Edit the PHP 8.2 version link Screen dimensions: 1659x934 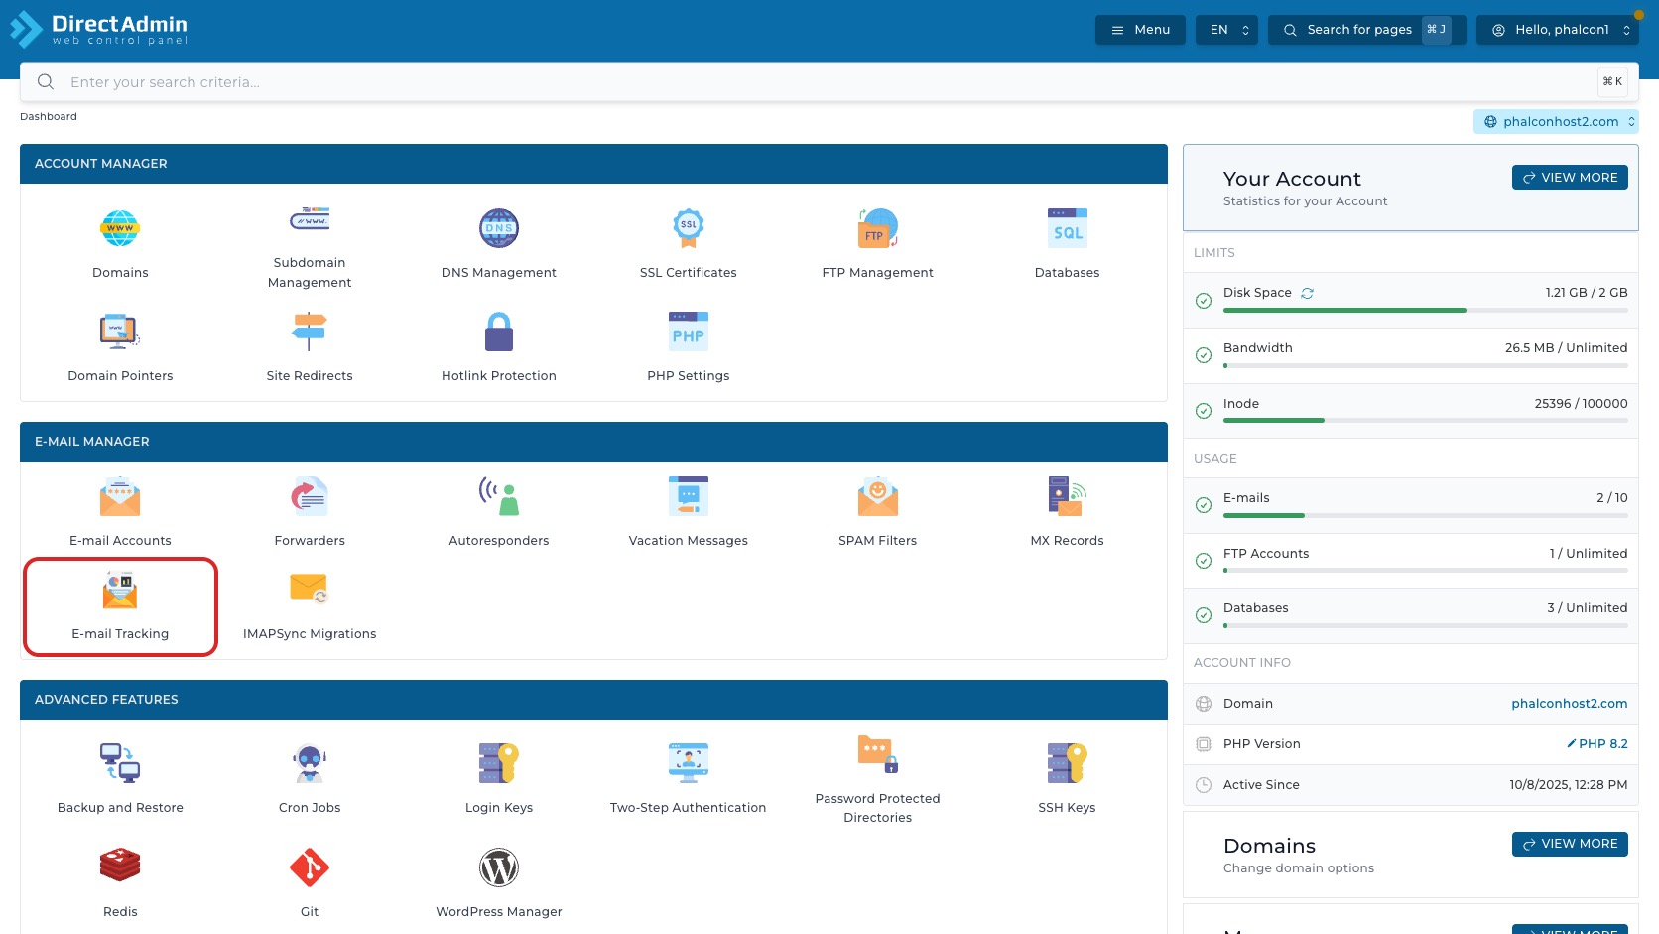[x=1596, y=743]
